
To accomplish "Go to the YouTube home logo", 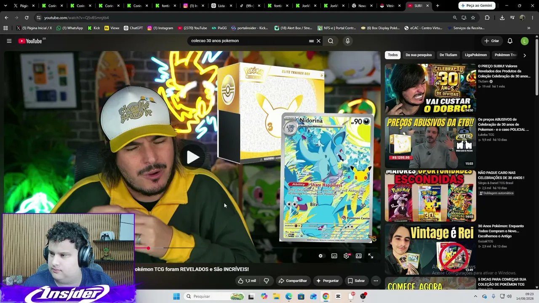I will 30,41.
